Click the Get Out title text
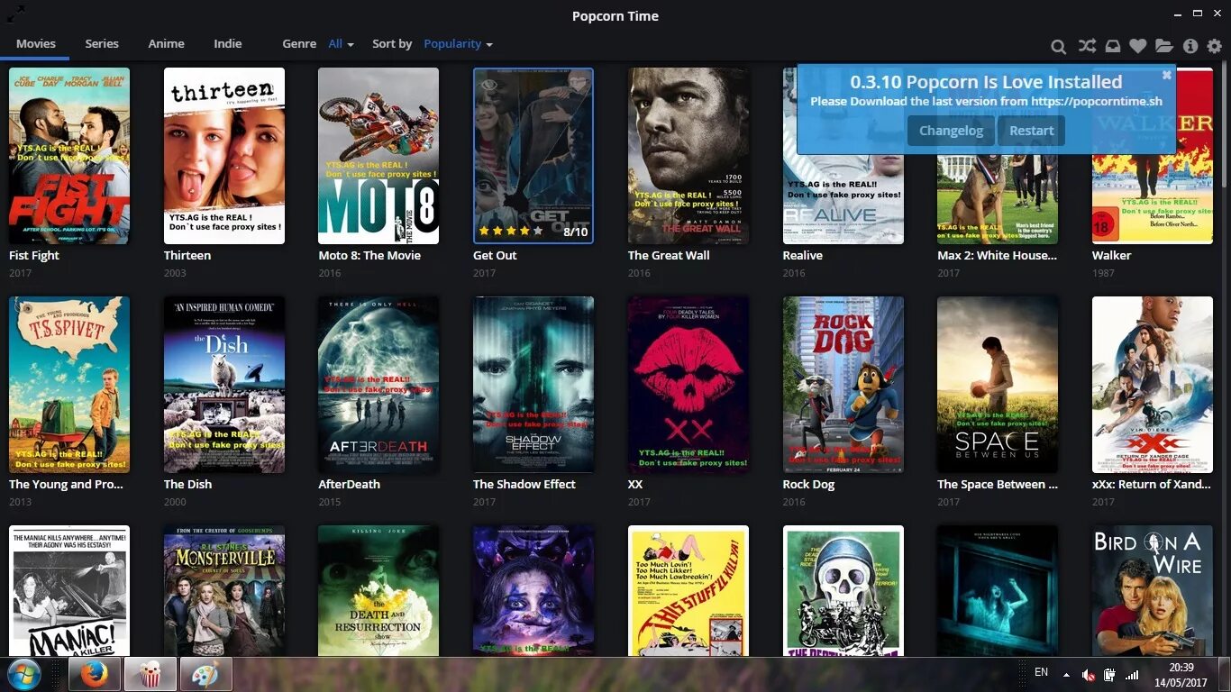 [495, 256]
